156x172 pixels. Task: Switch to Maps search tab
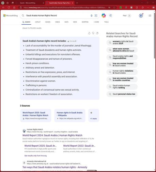[66, 22]
